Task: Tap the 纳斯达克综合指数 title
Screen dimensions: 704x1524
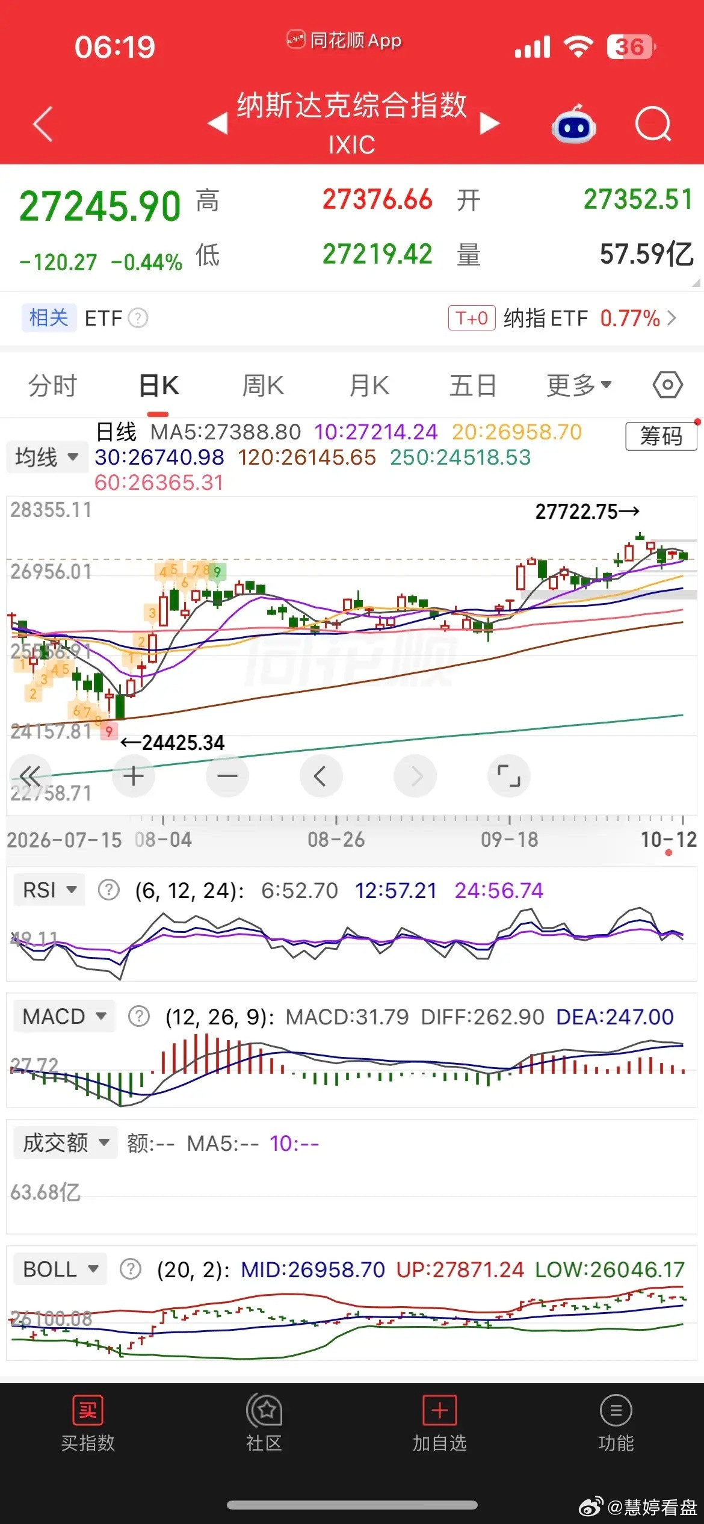Action: click(352, 105)
